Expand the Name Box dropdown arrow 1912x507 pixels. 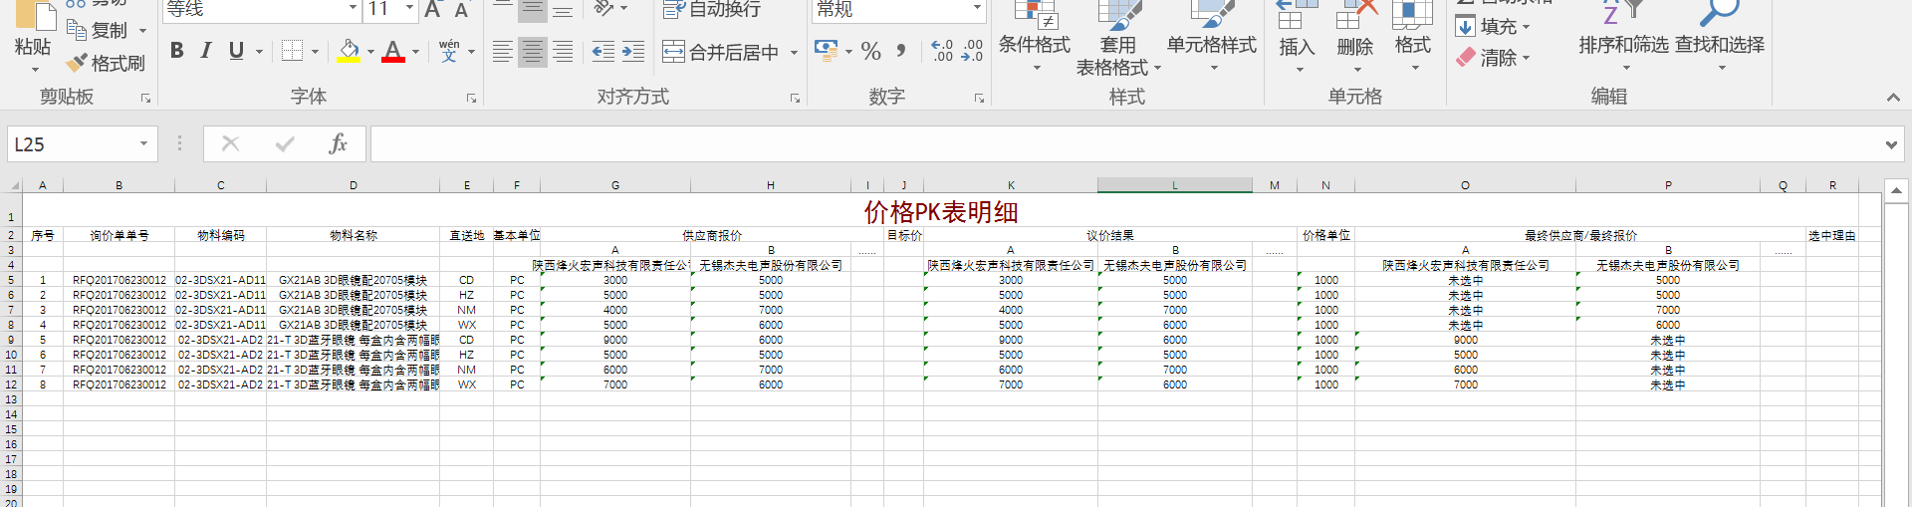(x=143, y=144)
